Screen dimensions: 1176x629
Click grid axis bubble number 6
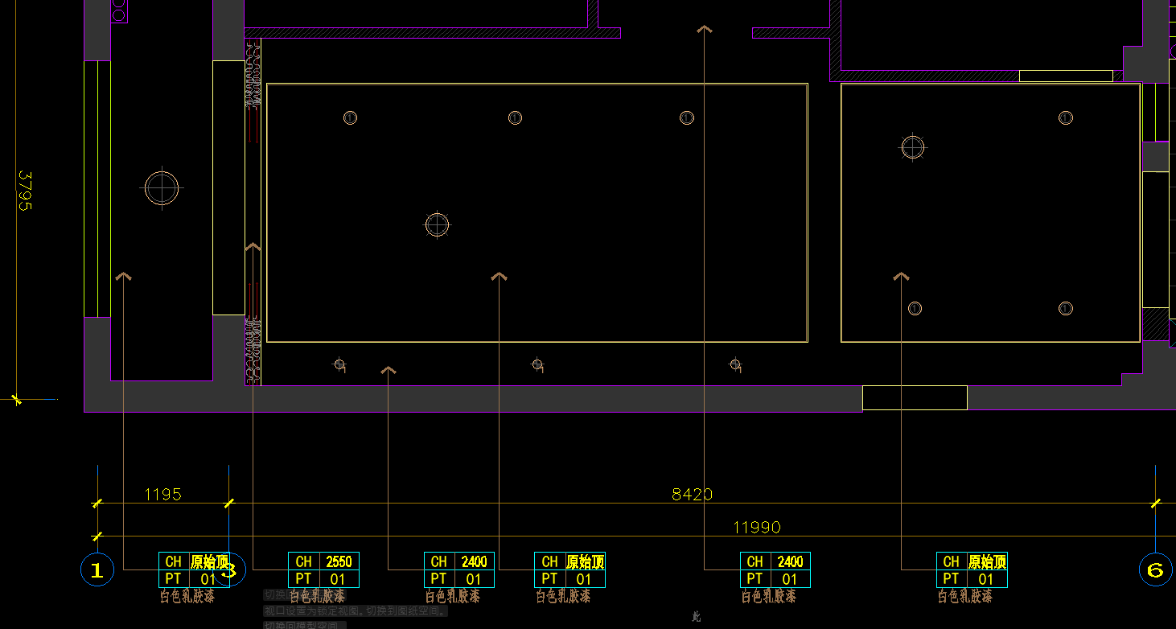[1156, 570]
